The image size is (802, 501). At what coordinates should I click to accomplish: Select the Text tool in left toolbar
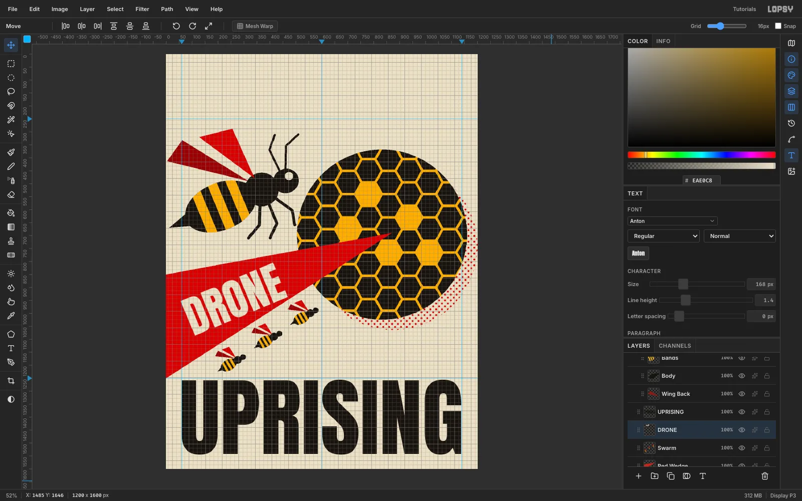(11, 348)
